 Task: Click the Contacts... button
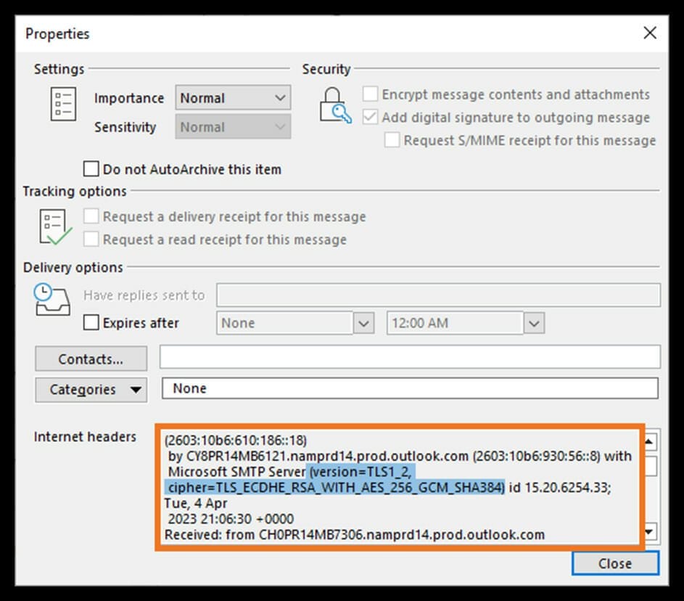[91, 359]
